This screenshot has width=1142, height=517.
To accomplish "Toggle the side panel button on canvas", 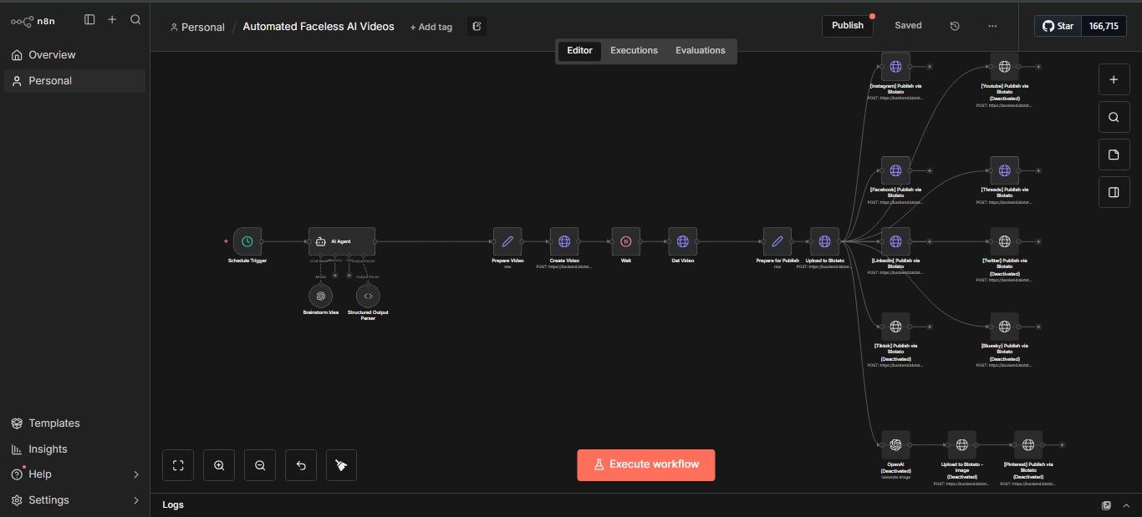I will 1113,193.
